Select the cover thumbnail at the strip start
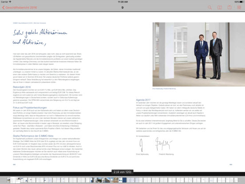 click(8, 180)
